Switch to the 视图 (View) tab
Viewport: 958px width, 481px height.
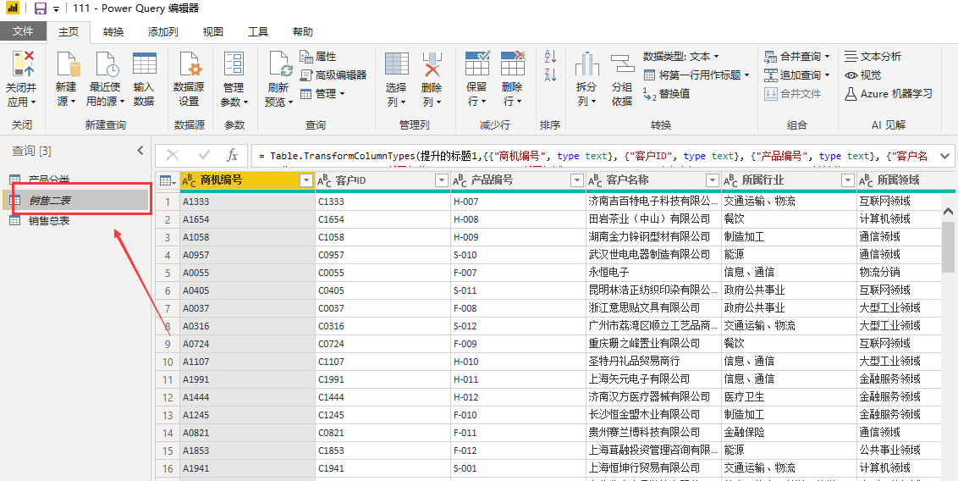pyautogui.click(x=213, y=32)
